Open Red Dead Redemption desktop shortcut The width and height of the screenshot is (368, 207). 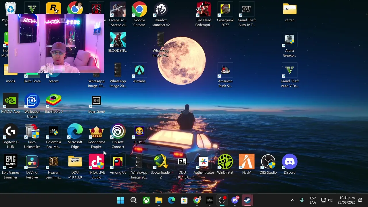click(x=204, y=14)
